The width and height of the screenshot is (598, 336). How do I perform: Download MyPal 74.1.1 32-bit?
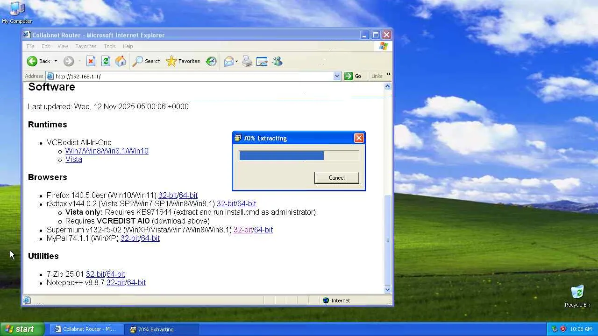(x=130, y=238)
